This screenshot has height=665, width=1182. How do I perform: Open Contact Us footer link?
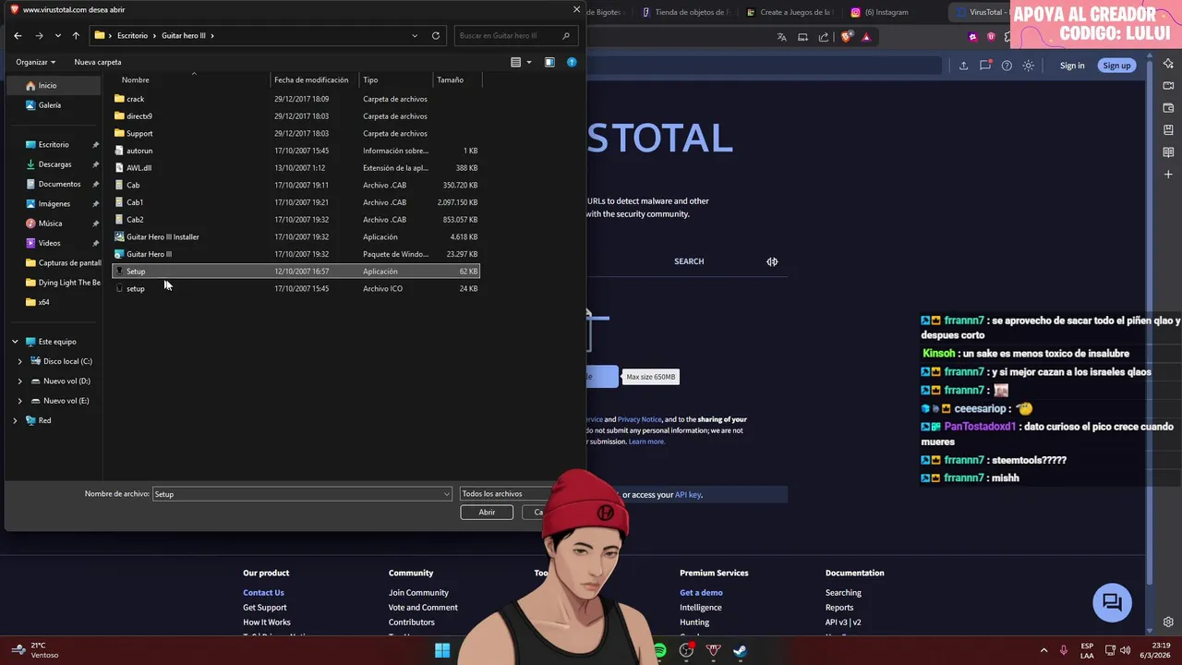[263, 593]
